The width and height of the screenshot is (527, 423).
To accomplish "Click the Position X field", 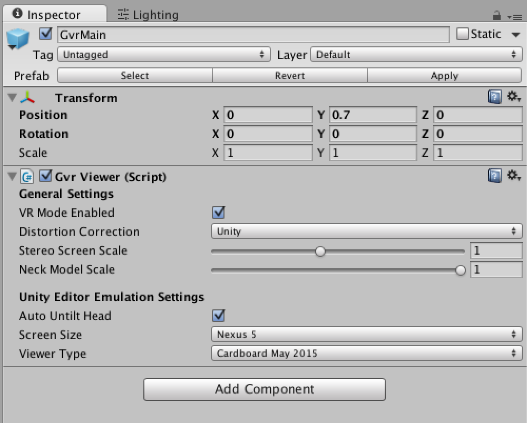I will tap(268, 115).
